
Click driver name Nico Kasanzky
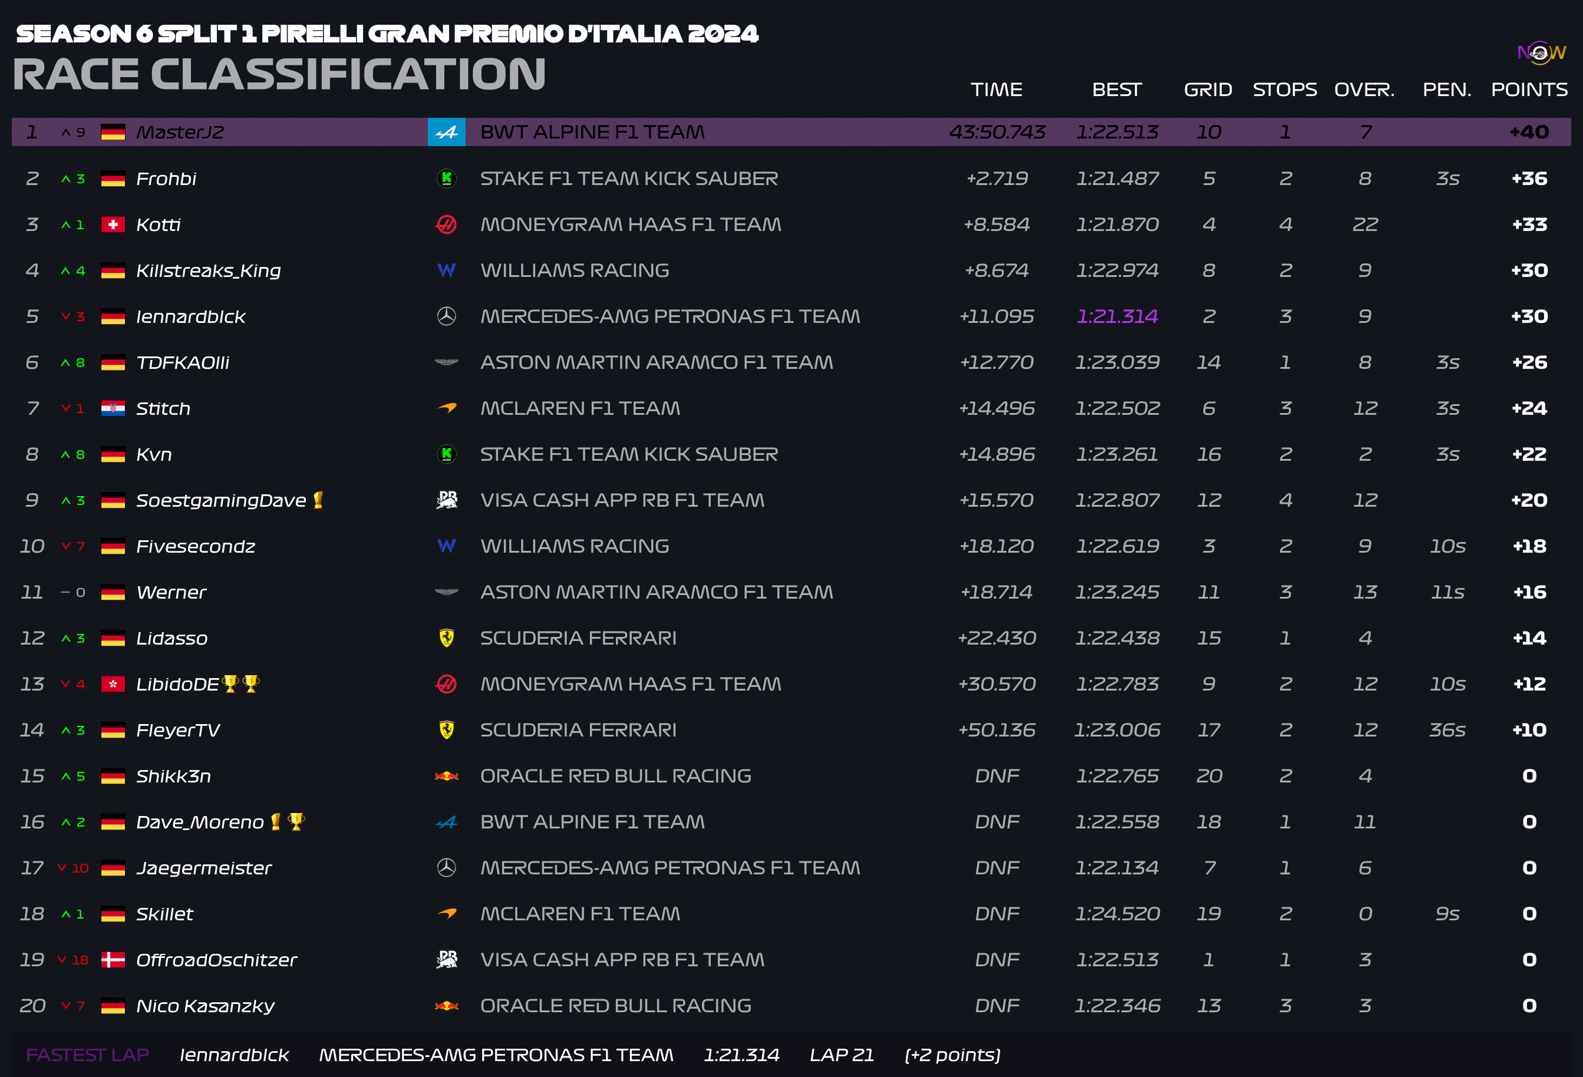[x=206, y=1006]
